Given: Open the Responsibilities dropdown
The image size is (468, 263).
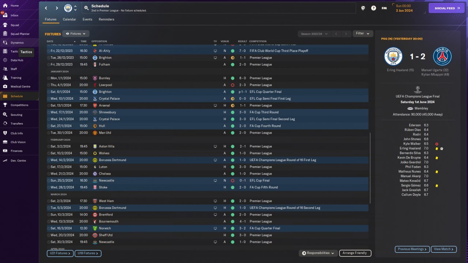Looking at the screenshot, I should coord(318,253).
